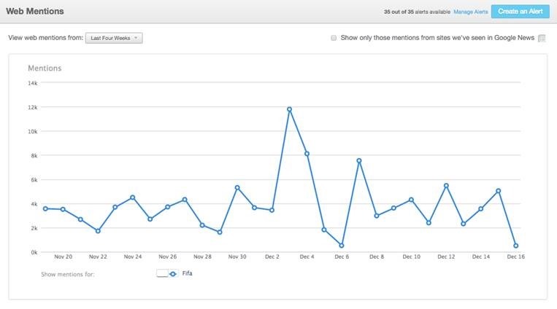Select the Nov 30 data point above 5k

tap(237, 188)
